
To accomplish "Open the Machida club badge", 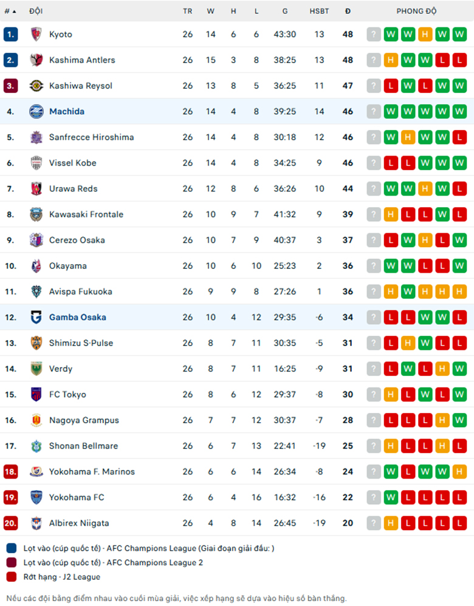I will [x=36, y=111].
